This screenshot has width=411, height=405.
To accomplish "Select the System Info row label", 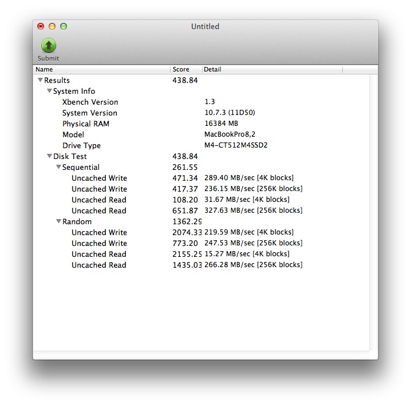I will pos(74,91).
